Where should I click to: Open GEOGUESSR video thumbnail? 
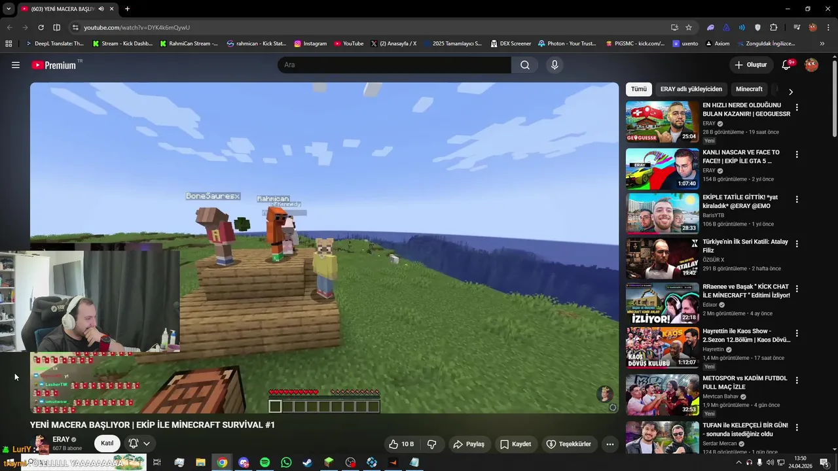(x=662, y=122)
